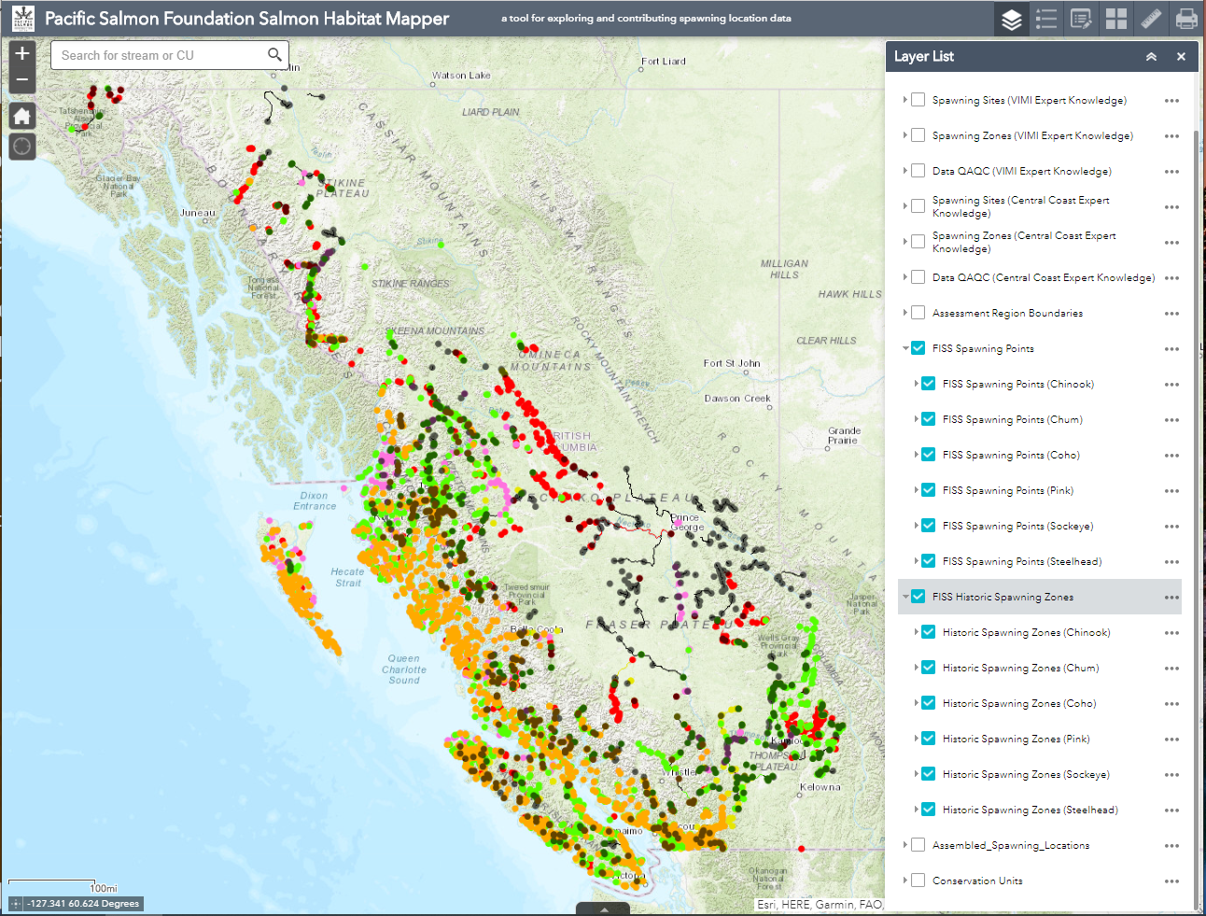Click the find my location button
This screenshot has width=1206, height=916.
coord(22,147)
